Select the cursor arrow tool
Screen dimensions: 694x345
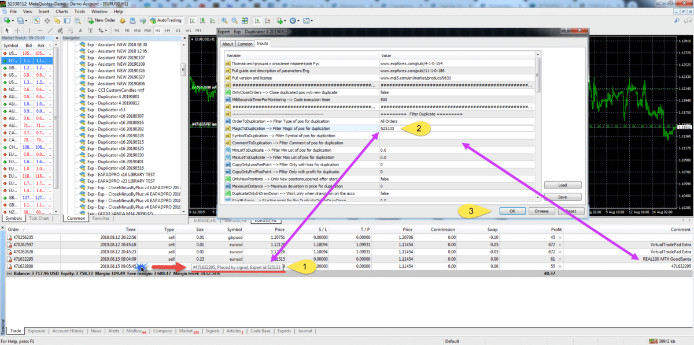[6, 30]
